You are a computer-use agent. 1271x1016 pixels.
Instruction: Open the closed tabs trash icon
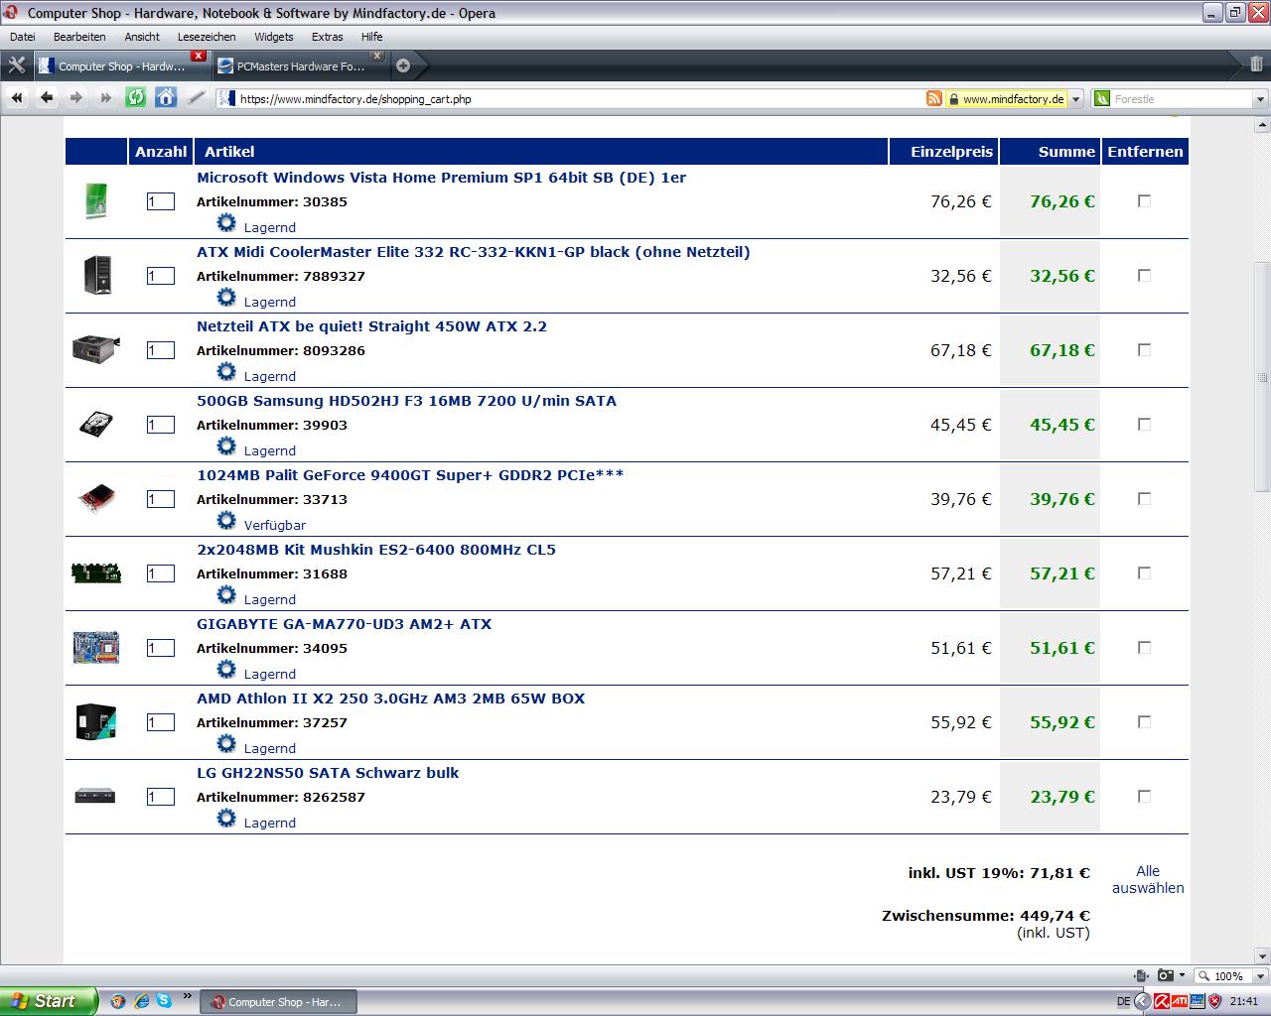click(x=1255, y=64)
